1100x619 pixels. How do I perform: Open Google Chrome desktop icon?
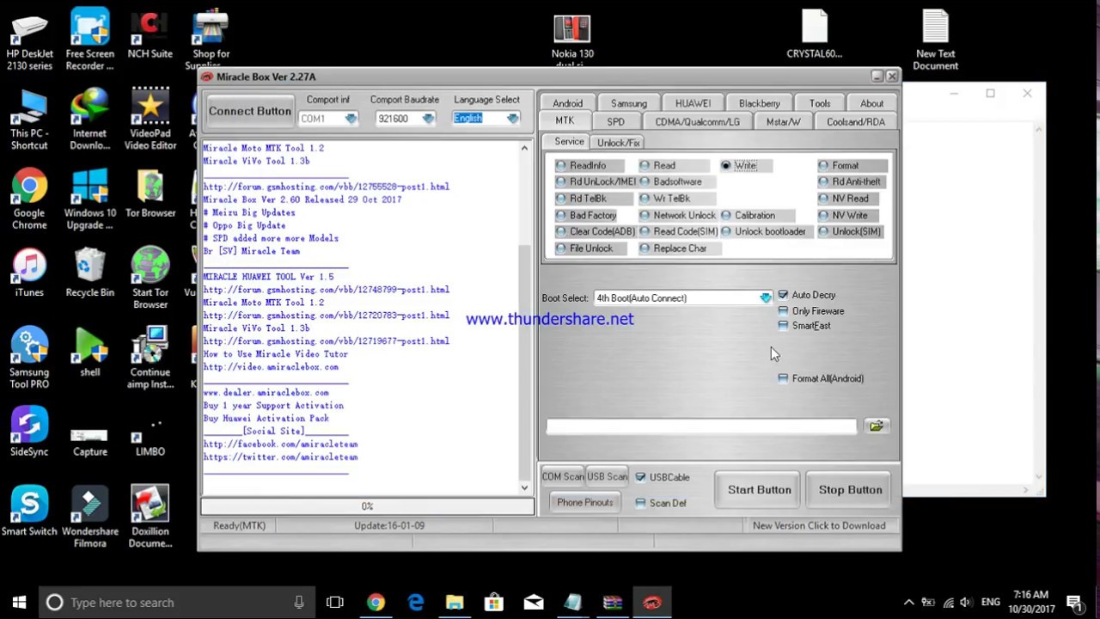(x=29, y=199)
